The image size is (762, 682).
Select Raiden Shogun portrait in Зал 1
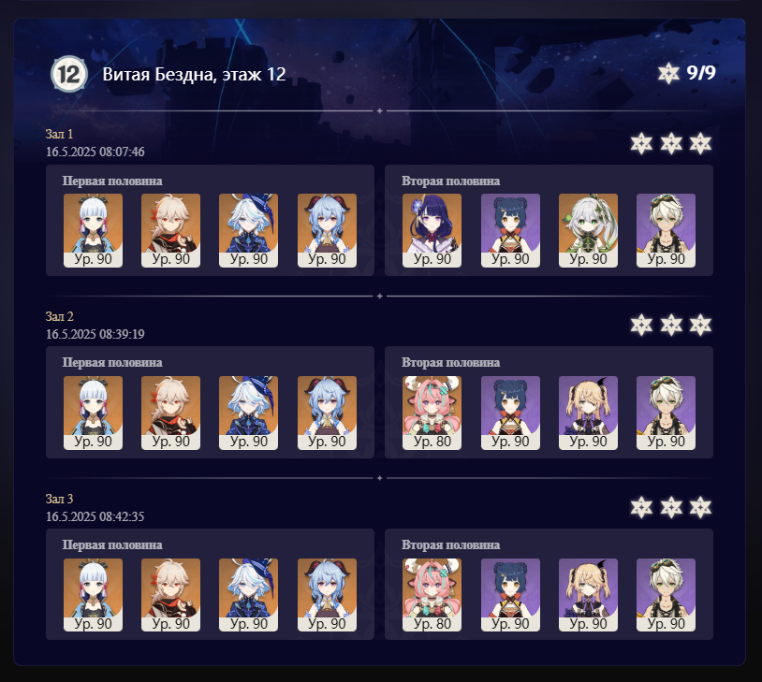point(432,230)
